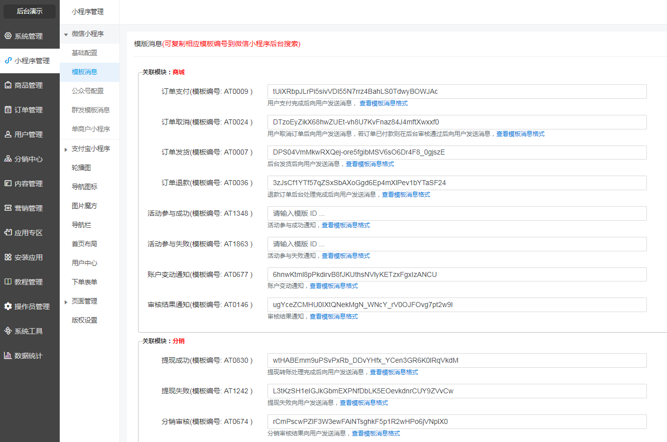Click the 系统管理 gear icon in sidebar

[x=8, y=36]
